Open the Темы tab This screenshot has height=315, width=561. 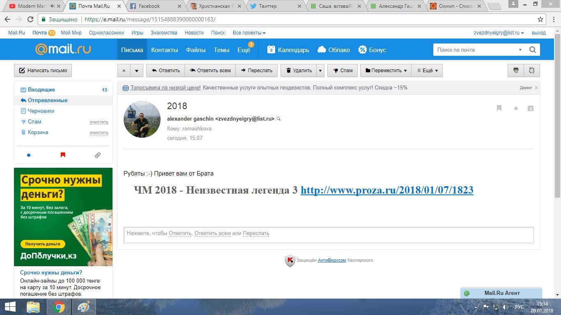coord(221,50)
